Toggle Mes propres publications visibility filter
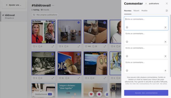 point(45,15)
